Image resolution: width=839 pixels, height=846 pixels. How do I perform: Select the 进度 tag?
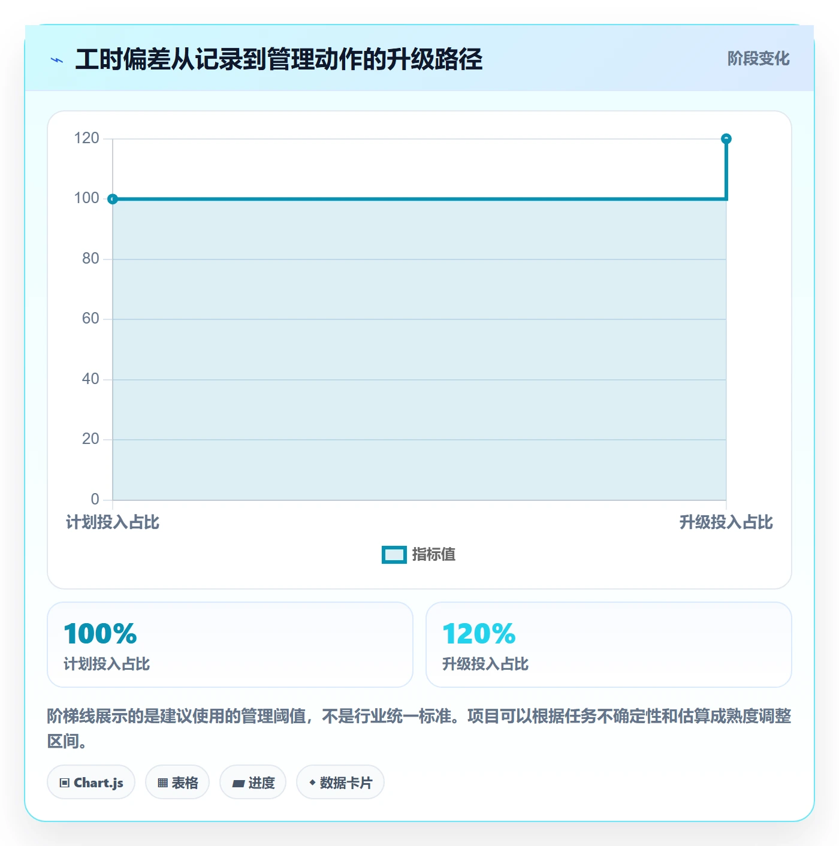[x=253, y=782]
